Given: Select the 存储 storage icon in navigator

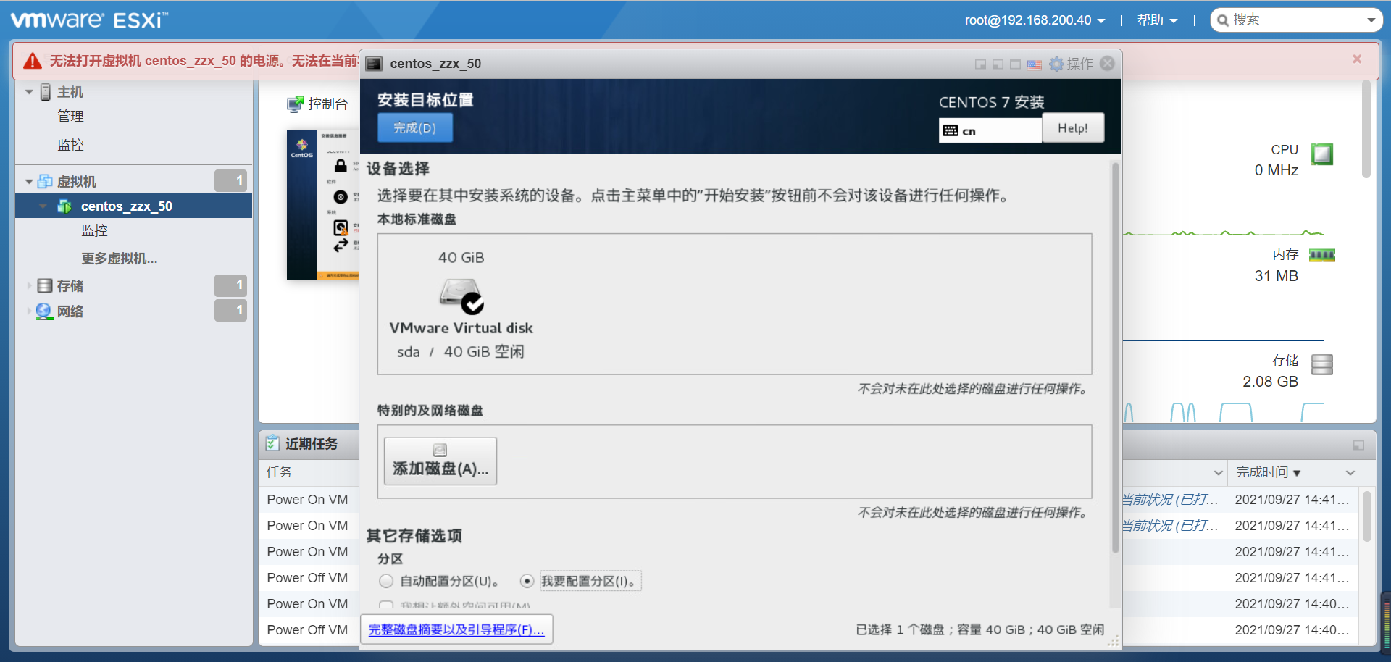Looking at the screenshot, I should pos(45,285).
